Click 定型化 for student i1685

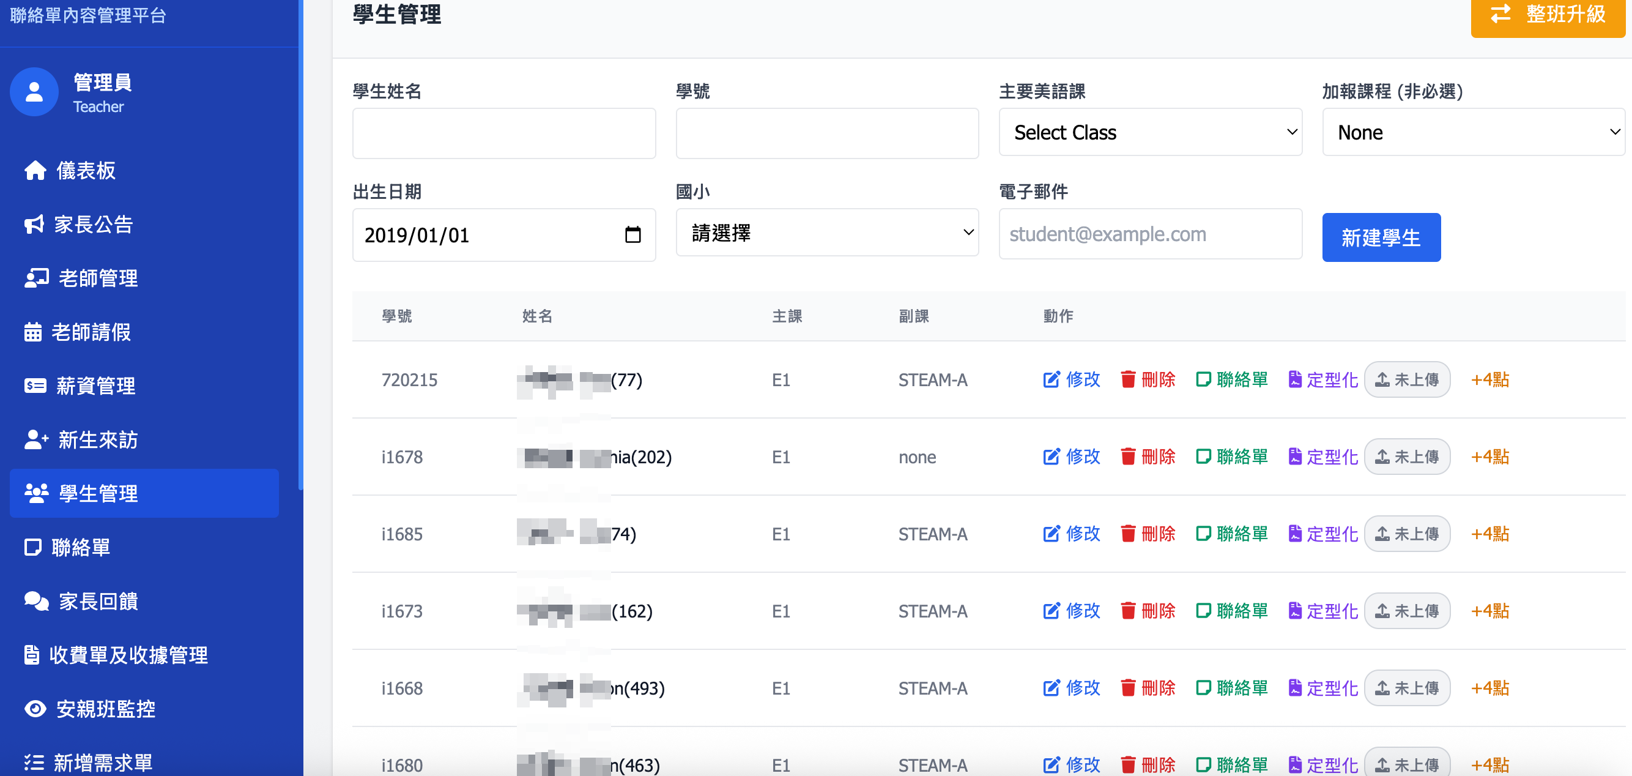coord(1323,534)
